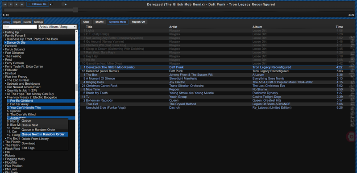Toggle Dynamic Mode
This screenshot has height=173, width=357.
tap(118, 22)
